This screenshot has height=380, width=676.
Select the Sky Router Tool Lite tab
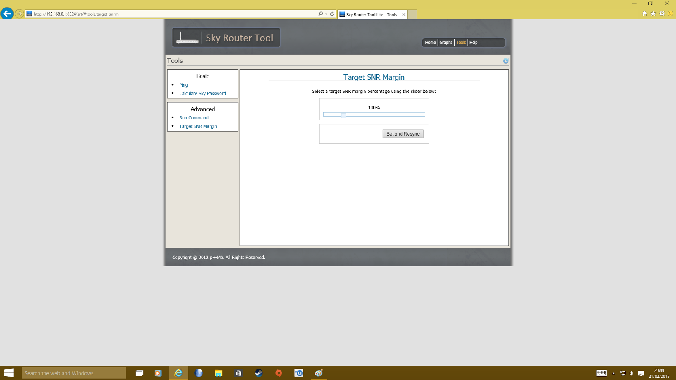(x=372, y=14)
